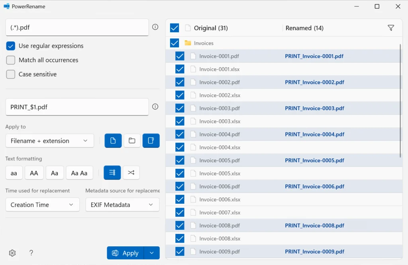Check the Case sensitive option

pos(11,74)
